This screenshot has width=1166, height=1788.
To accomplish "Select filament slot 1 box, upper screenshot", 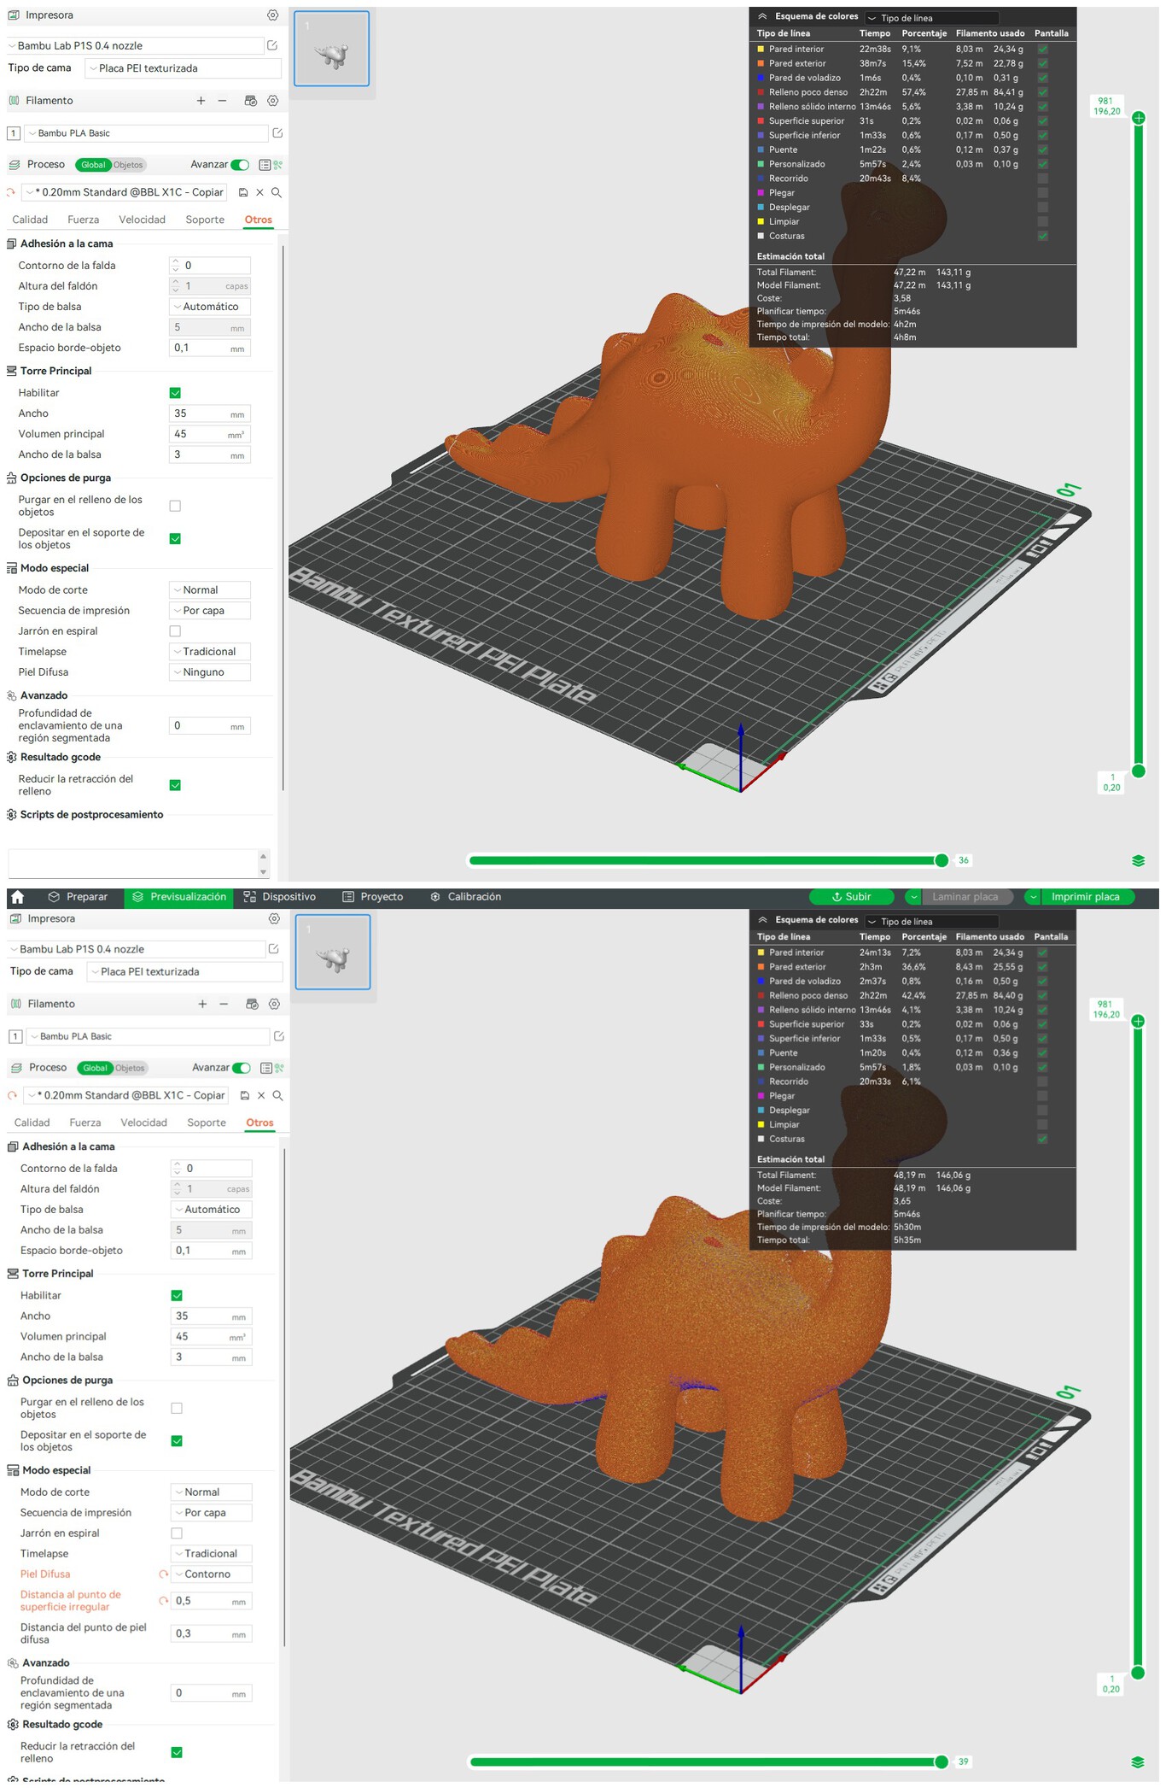I will (x=14, y=133).
